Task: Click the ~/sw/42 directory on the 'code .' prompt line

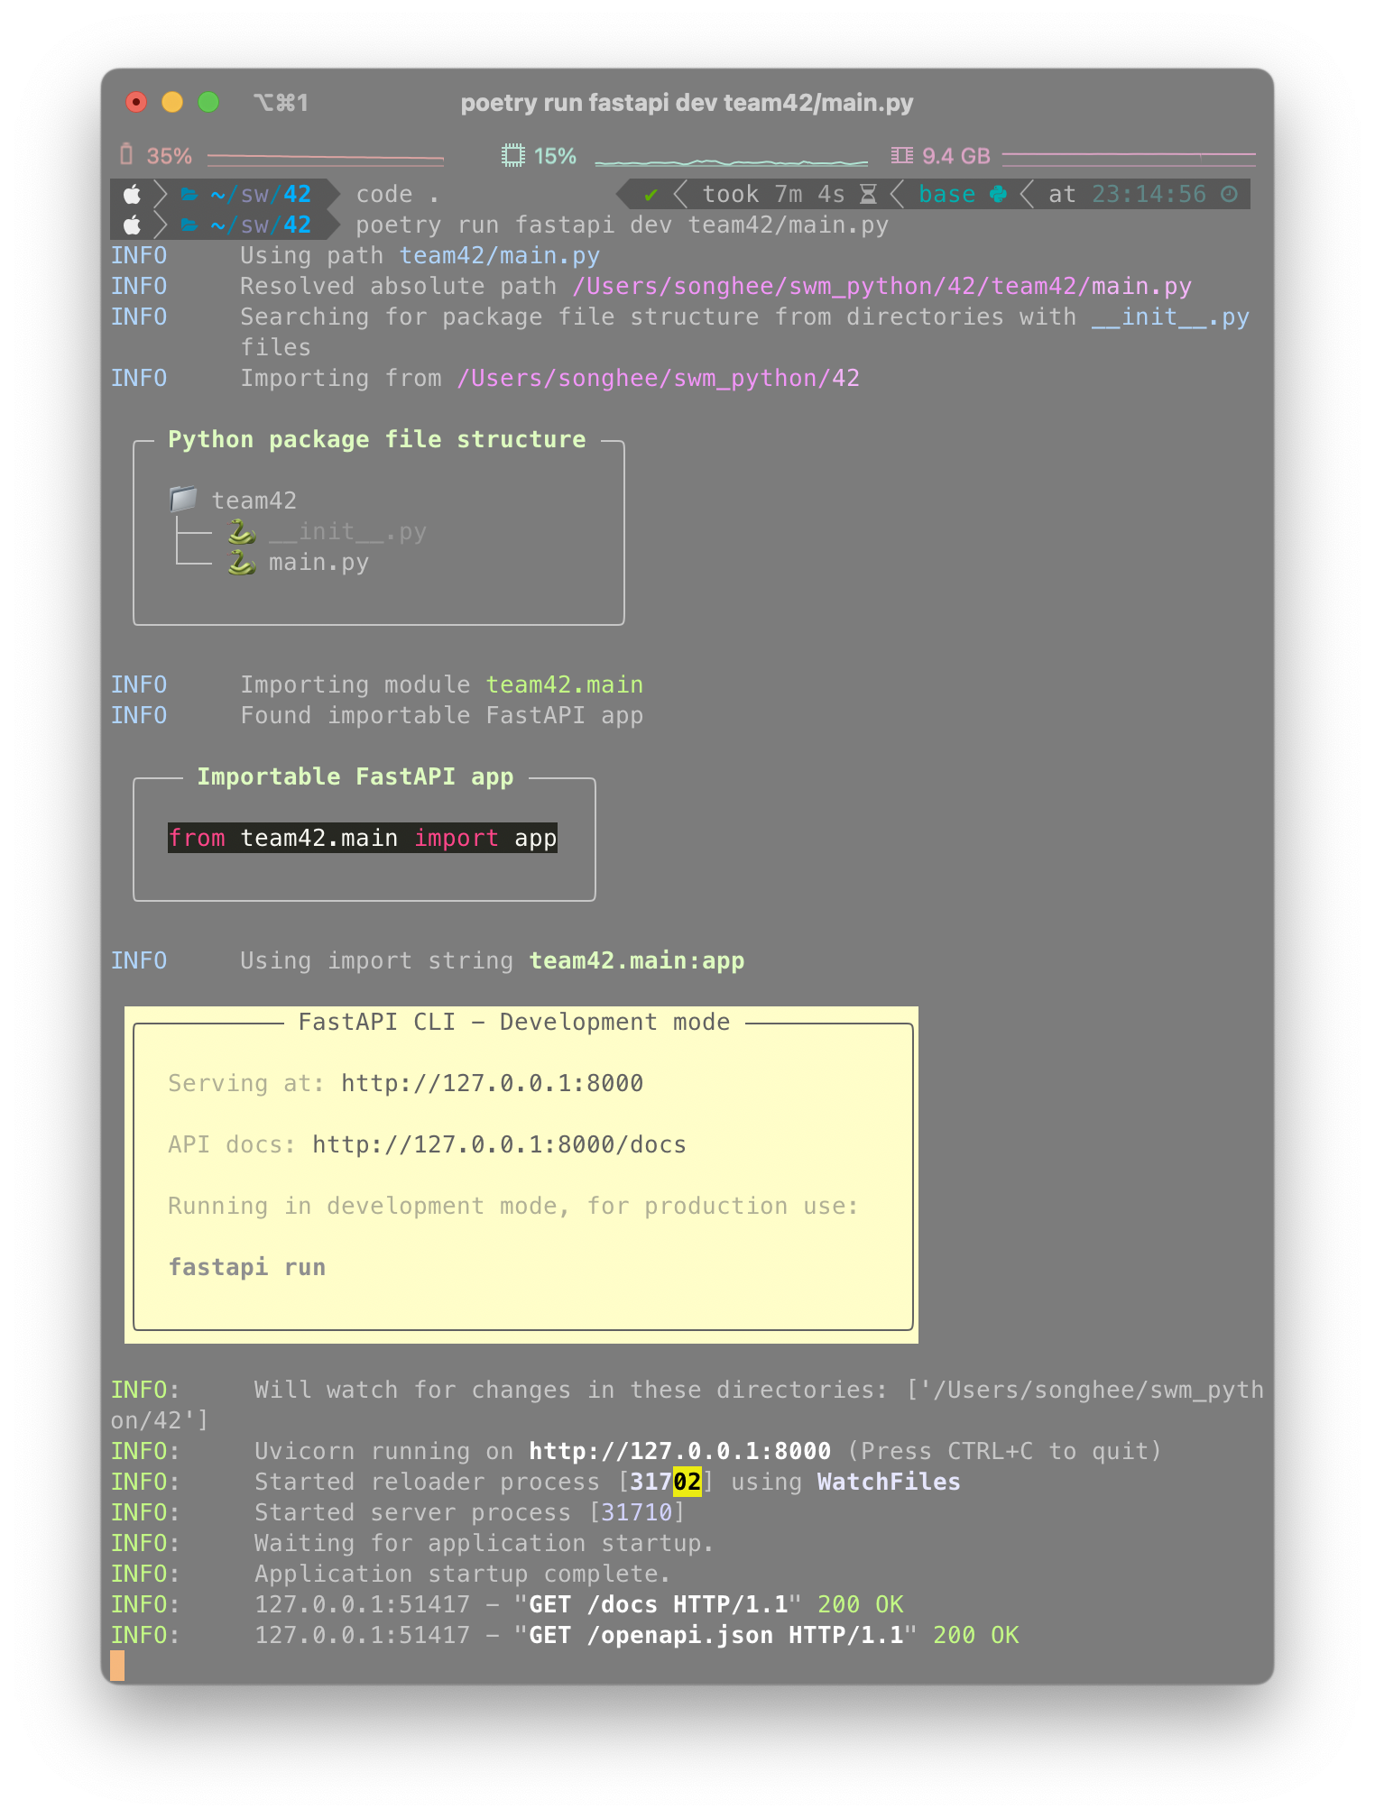Action: [261, 194]
